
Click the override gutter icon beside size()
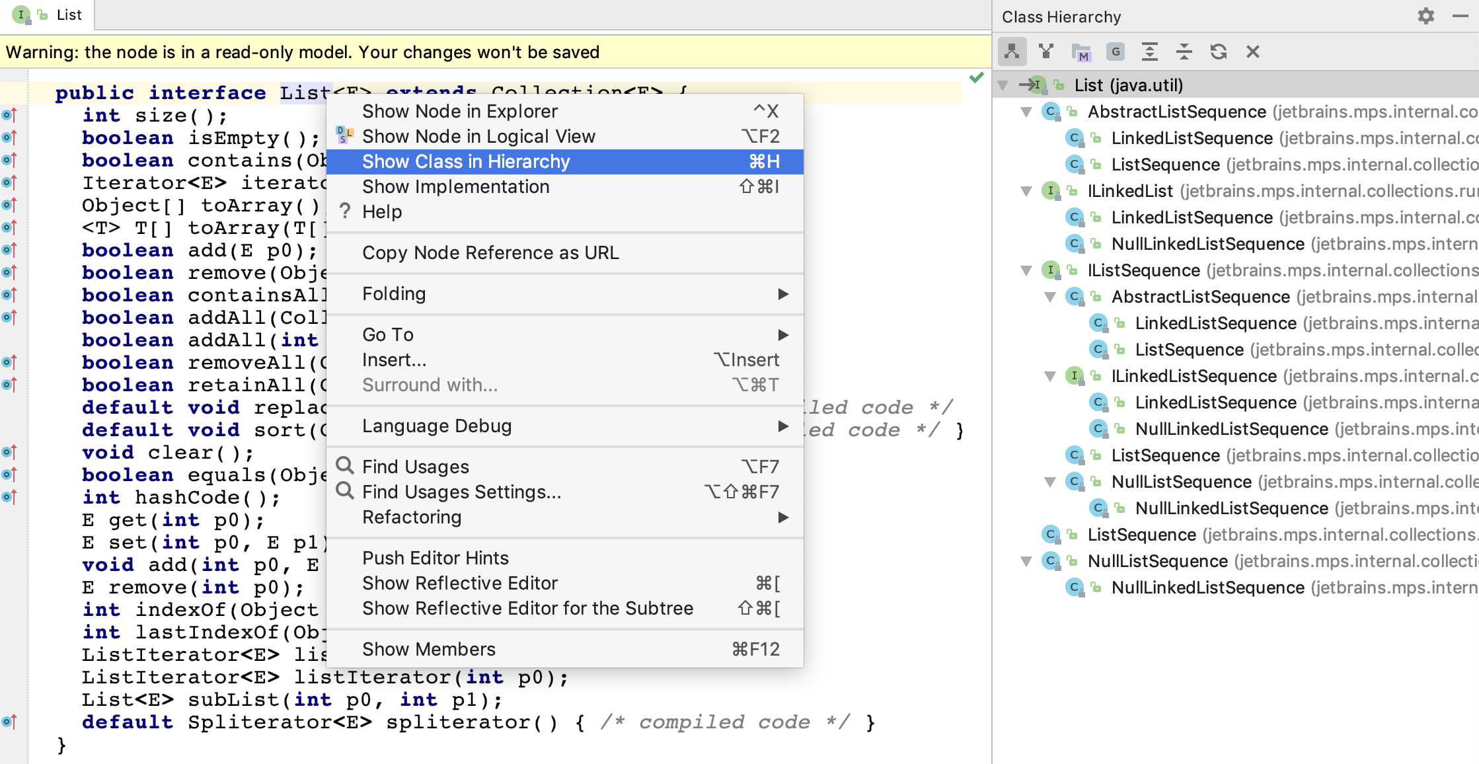click(9, 116)
